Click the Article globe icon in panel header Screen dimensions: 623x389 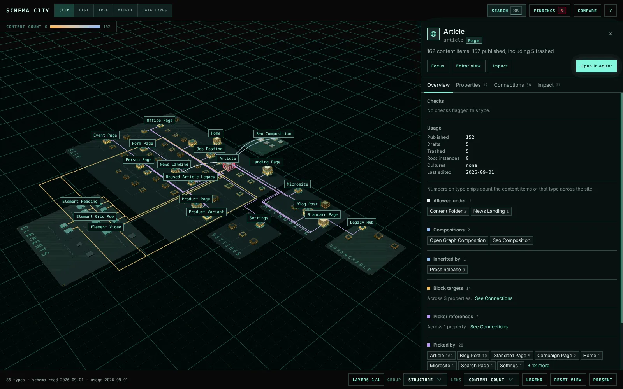(433, 34)
